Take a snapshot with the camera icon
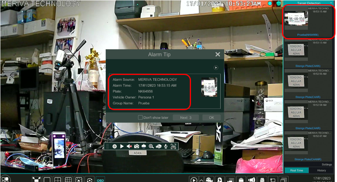 [137, 146]
